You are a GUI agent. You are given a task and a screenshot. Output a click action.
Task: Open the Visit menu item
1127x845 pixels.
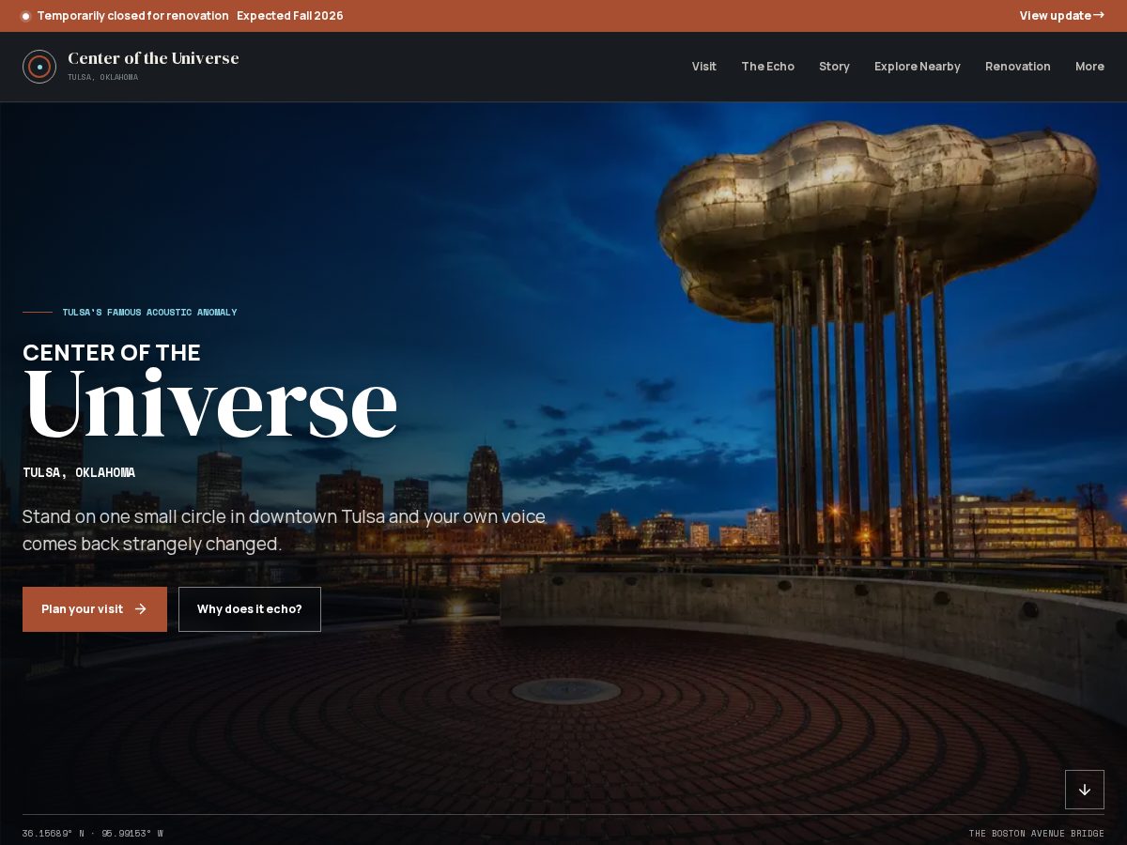tap(704, 67)
